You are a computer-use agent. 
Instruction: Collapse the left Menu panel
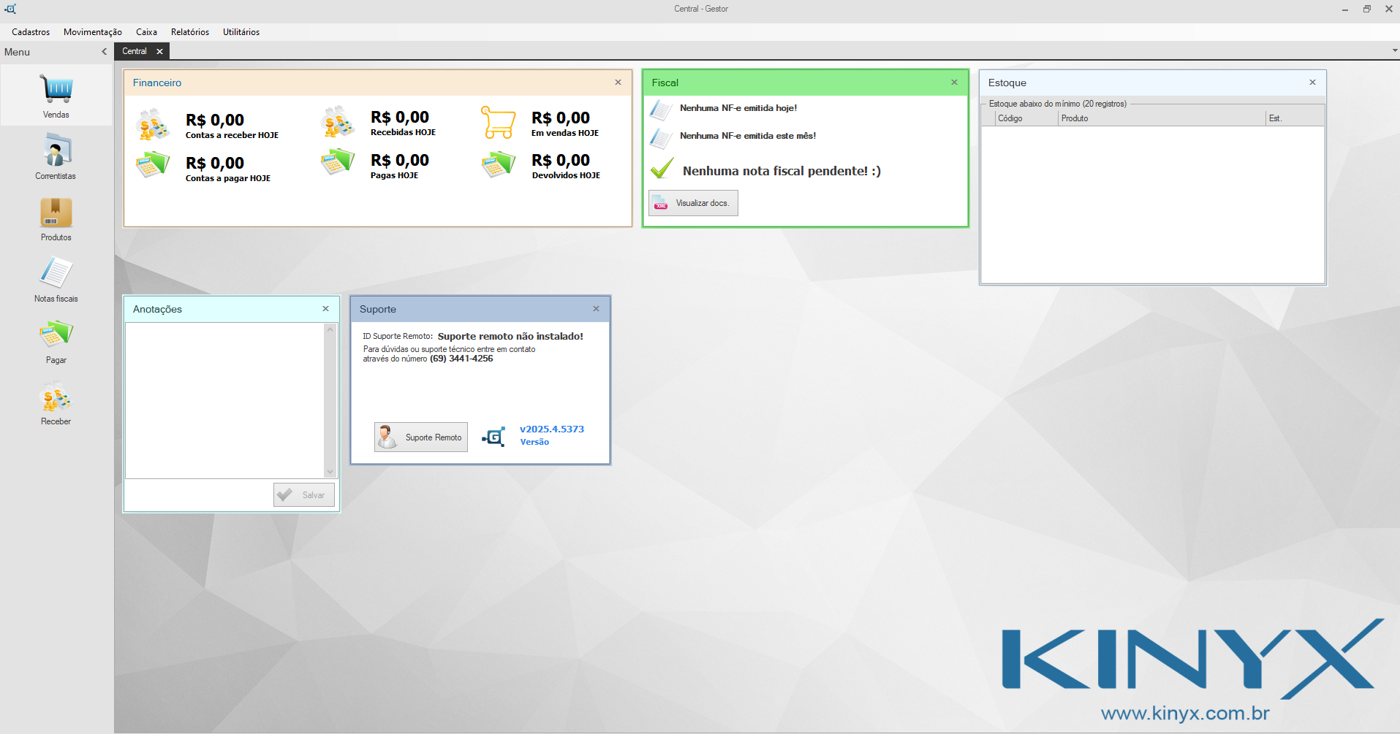pos(104,51)
